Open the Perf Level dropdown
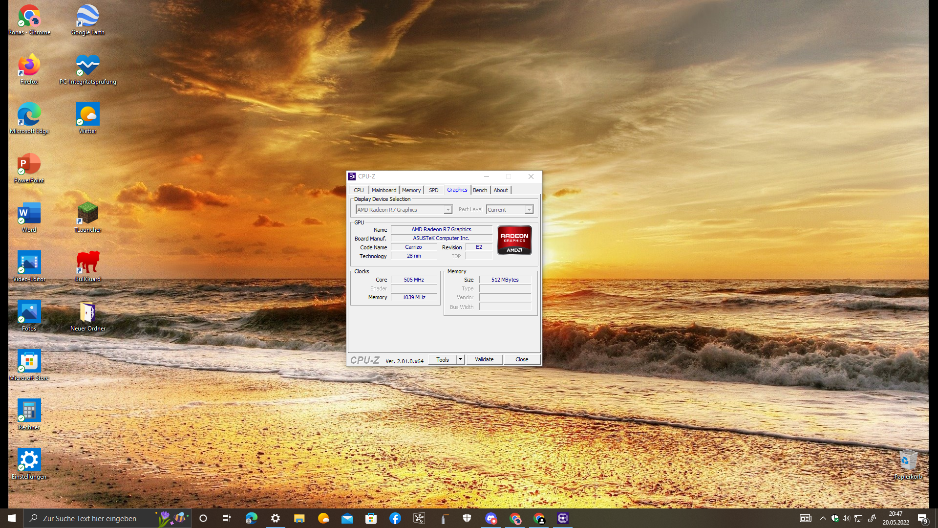 [529, 210]
